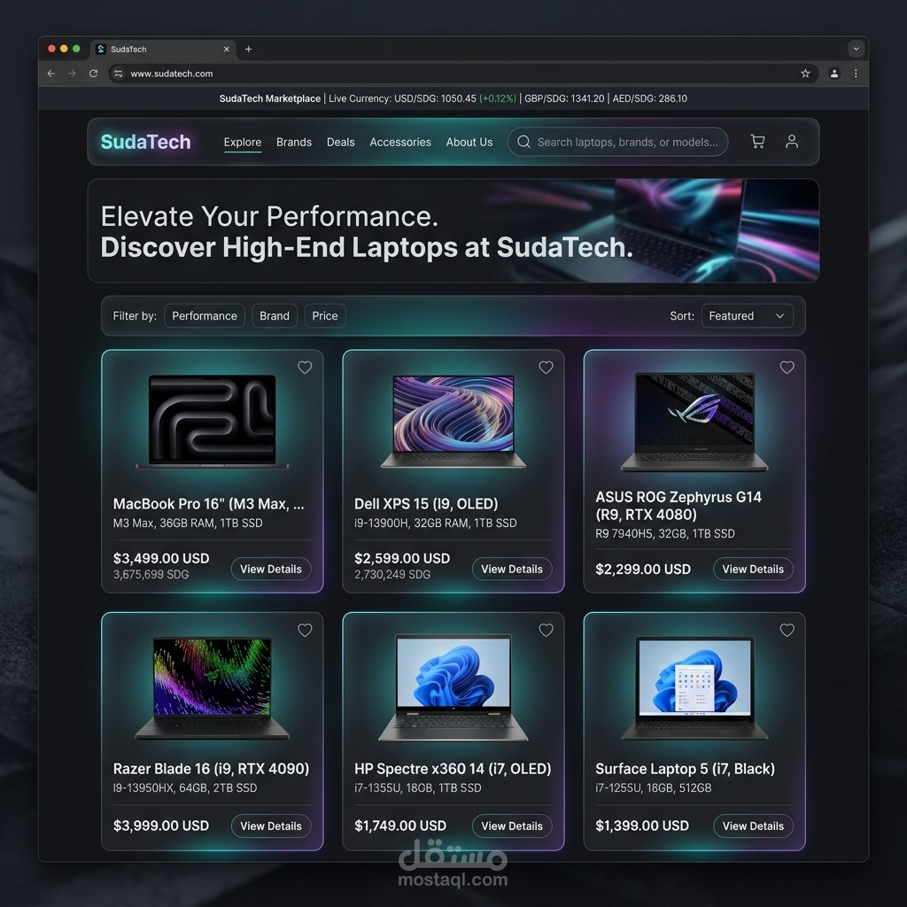View Details for Razer Blade 16
This screenshot has width=907, height=907.
tap(271, 826)
